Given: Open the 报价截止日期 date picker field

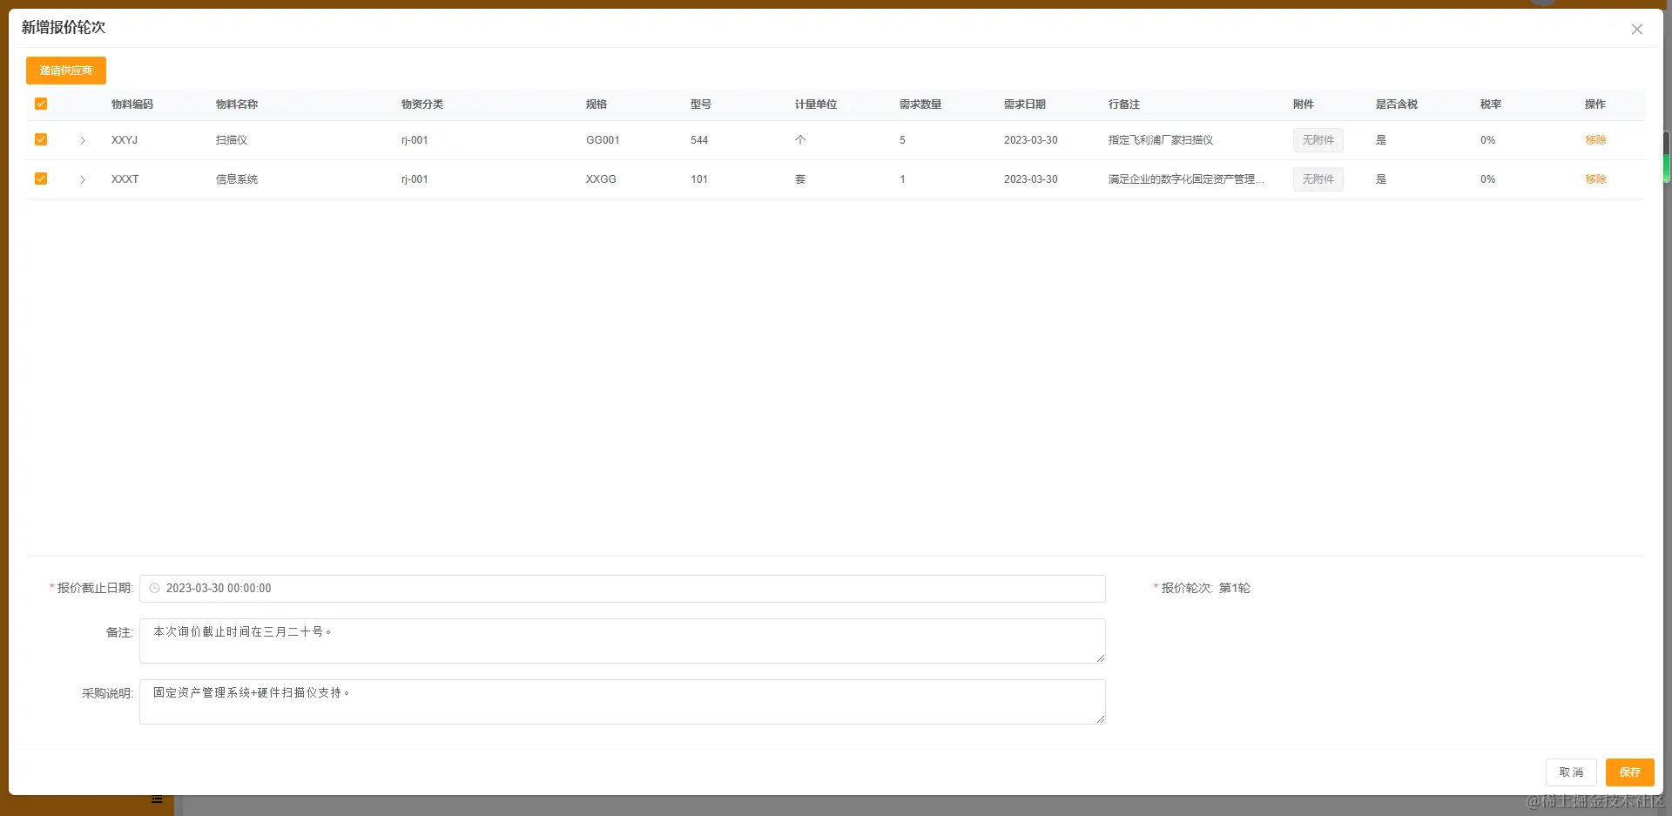Looking at the screenshot, I should coord(623,589).
